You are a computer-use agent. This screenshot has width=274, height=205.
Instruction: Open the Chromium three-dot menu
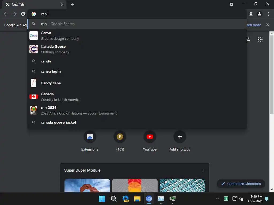(268, 14)
